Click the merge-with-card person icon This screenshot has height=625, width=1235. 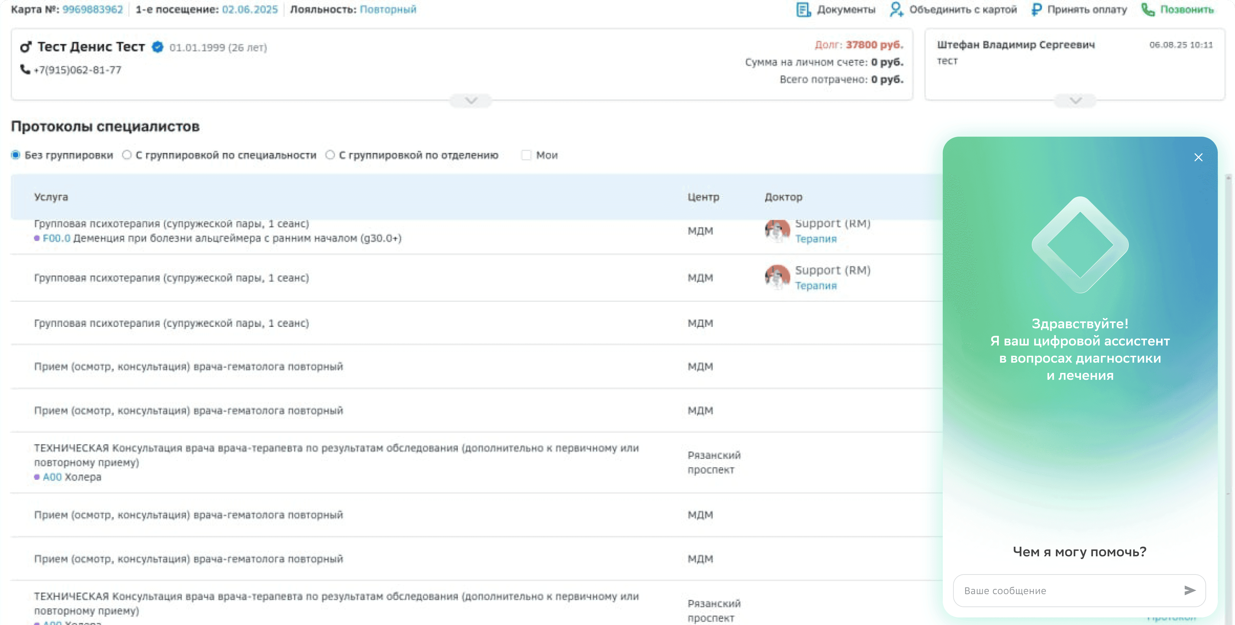896,10
